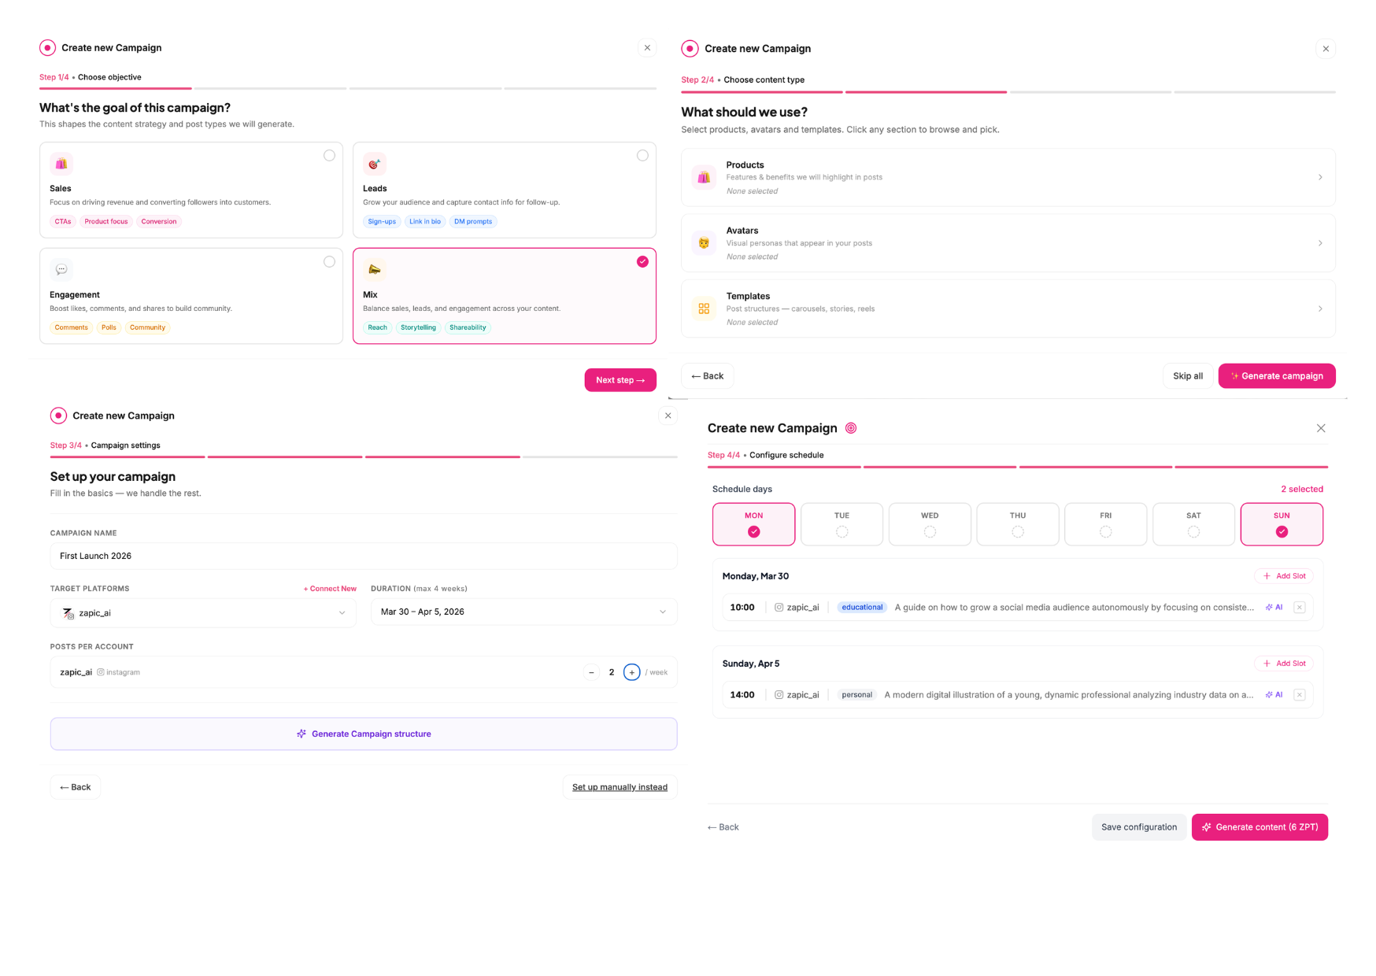1376x976 pixels.
Task: Click the Avatars face icon
Action: [704, 243]
